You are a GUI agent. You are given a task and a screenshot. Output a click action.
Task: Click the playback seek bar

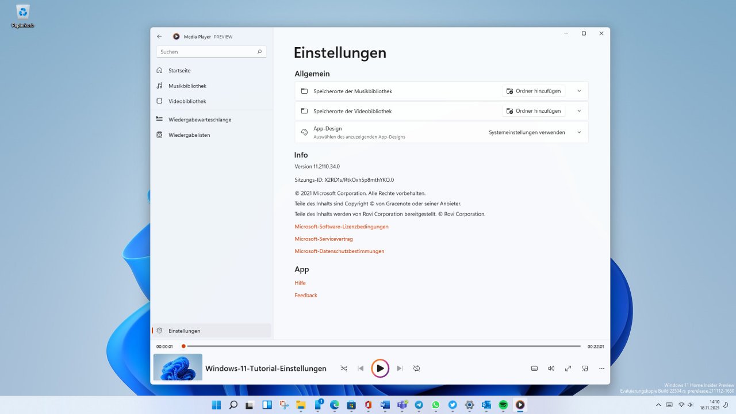click(382, 346)
